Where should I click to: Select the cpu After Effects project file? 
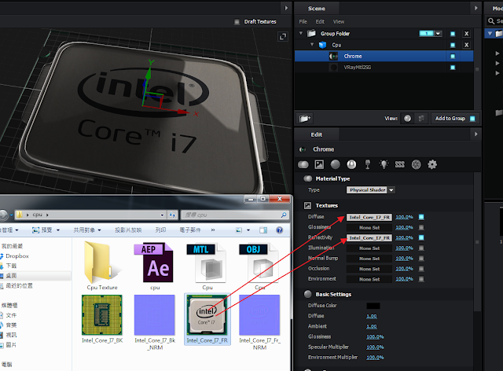point(155,266)
